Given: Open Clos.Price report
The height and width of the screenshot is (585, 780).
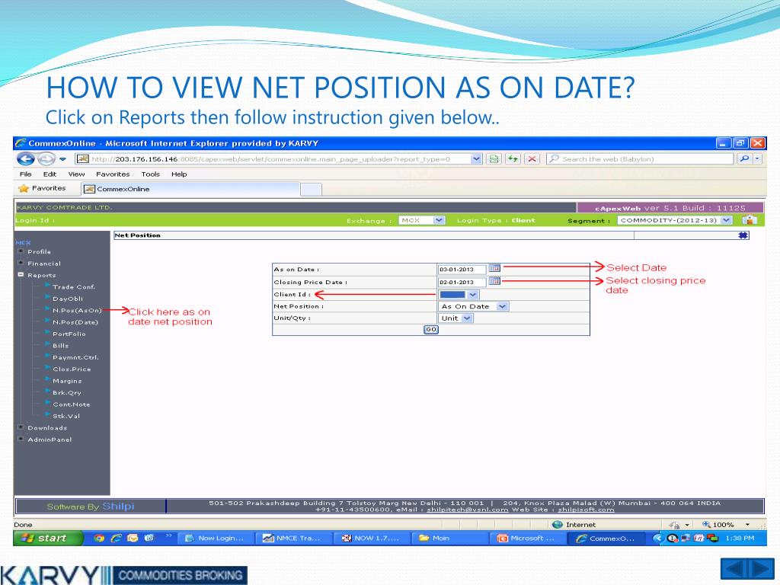Looking at the screenshot, I should coord(72,369).
